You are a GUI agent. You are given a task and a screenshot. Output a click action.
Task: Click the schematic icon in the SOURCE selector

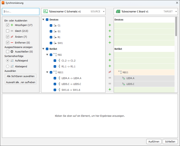pos(46,11)
